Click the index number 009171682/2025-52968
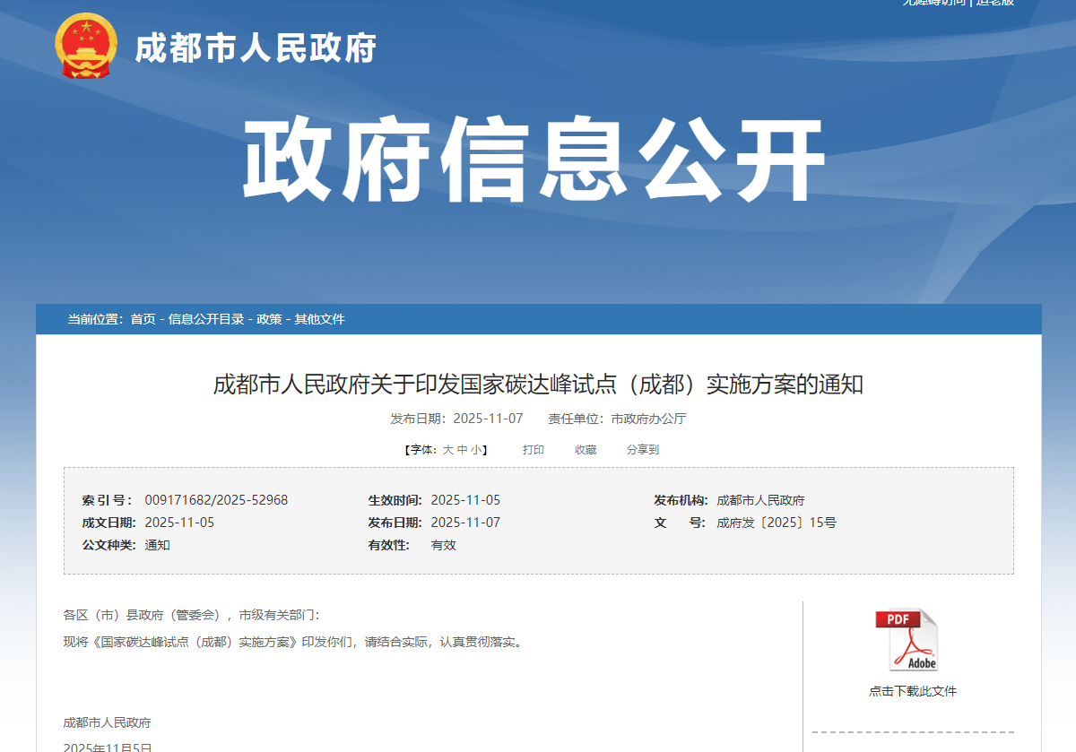The image size is (1076, 752). (x=216, y=500)
